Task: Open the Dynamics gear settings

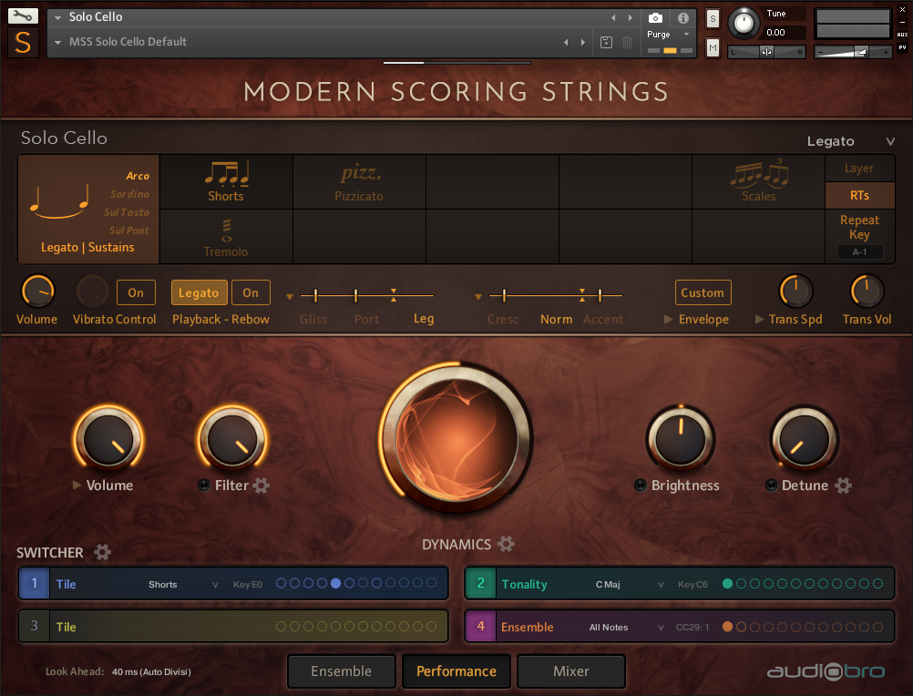Action: (x=506, y=544)
